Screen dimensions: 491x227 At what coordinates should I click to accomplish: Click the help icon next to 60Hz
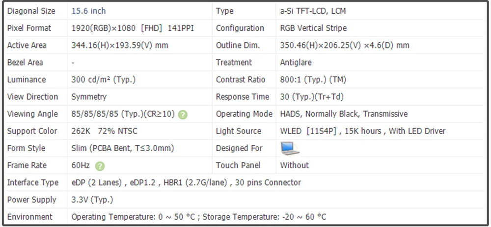pyautogui.click(x=100, y=166)
